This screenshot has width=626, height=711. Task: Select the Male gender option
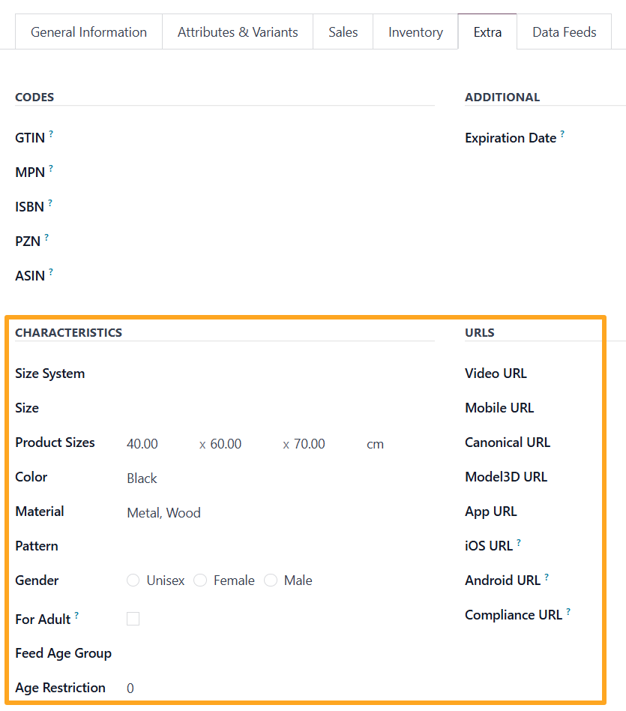pyautogui.click(x=270, y=580)
